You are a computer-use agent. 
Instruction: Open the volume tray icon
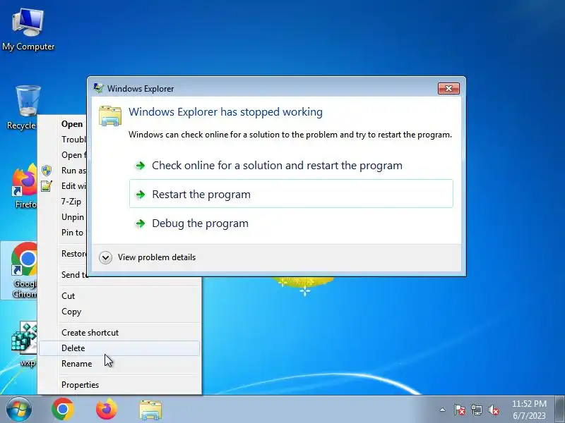tap(494, 410)
